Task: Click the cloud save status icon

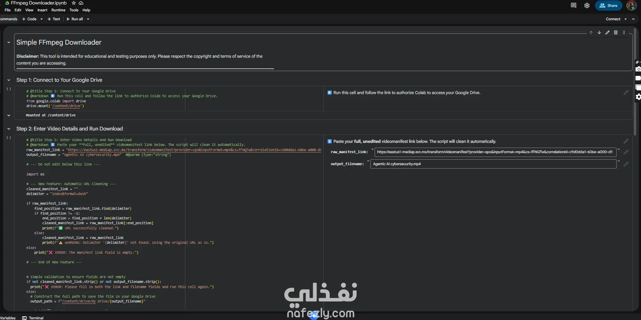Action: pyautogui.click(x=81, y=3)
